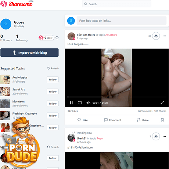169x169 pixels.
Task: Click the flame icon next to 30
Action: [156, 36]
